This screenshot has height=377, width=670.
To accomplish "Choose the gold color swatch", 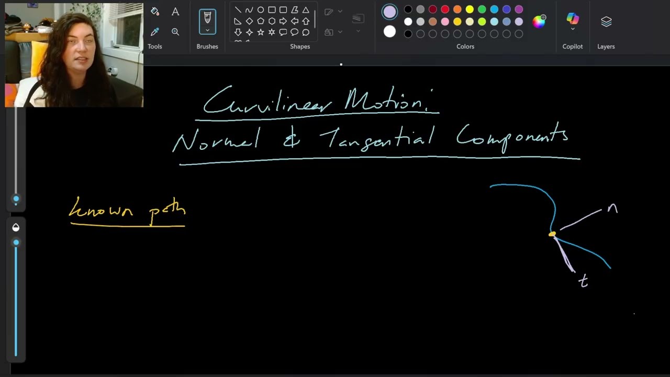I will point(457,21).
